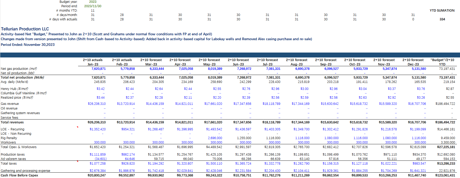This screenshot has height=178, width=460.
Task: Click Ad valorem taxes YTD value 594,153
Action: pos(449,159)
